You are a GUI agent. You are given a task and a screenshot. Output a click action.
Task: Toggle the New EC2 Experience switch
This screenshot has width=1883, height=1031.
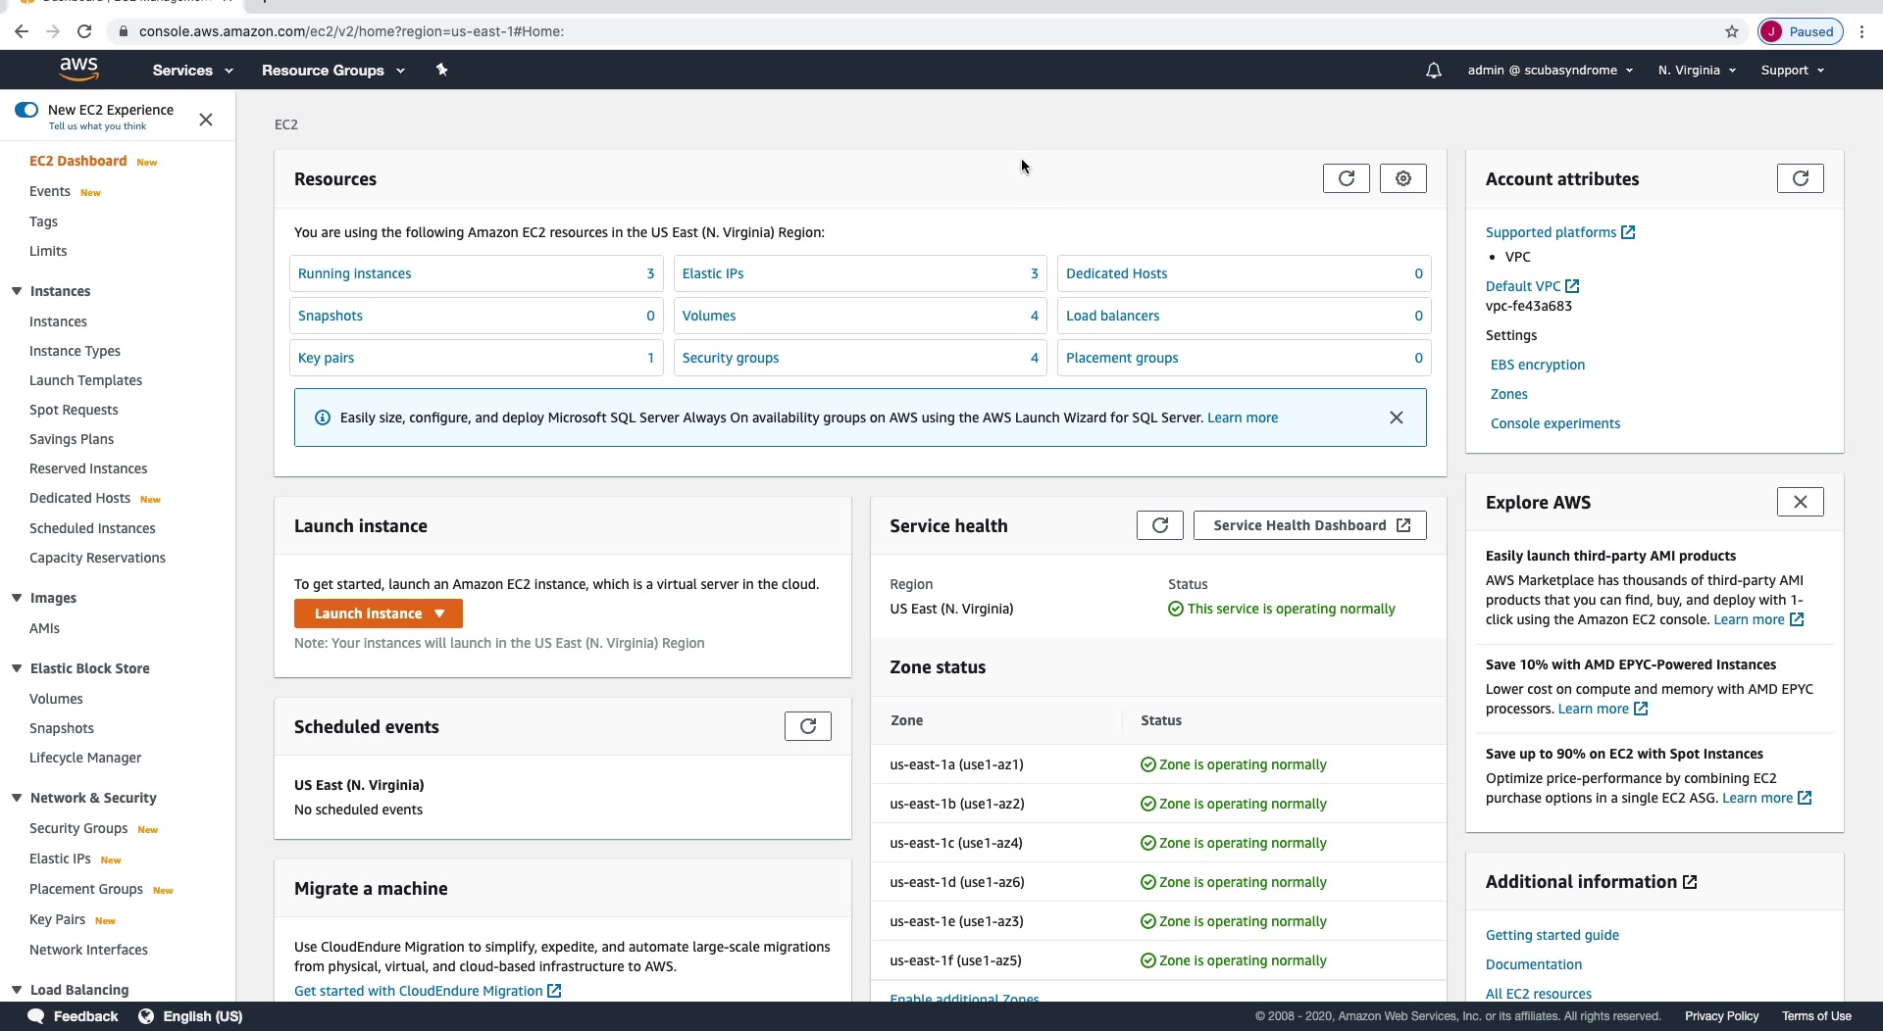tap(26, 110)
